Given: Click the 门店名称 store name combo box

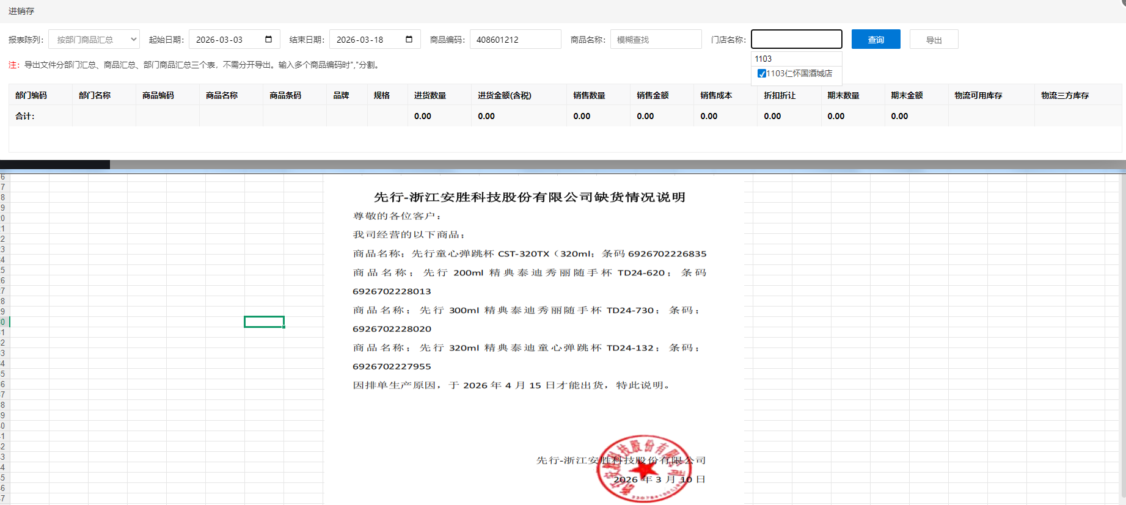Looking at the screenshot, I should click(796, 40).
